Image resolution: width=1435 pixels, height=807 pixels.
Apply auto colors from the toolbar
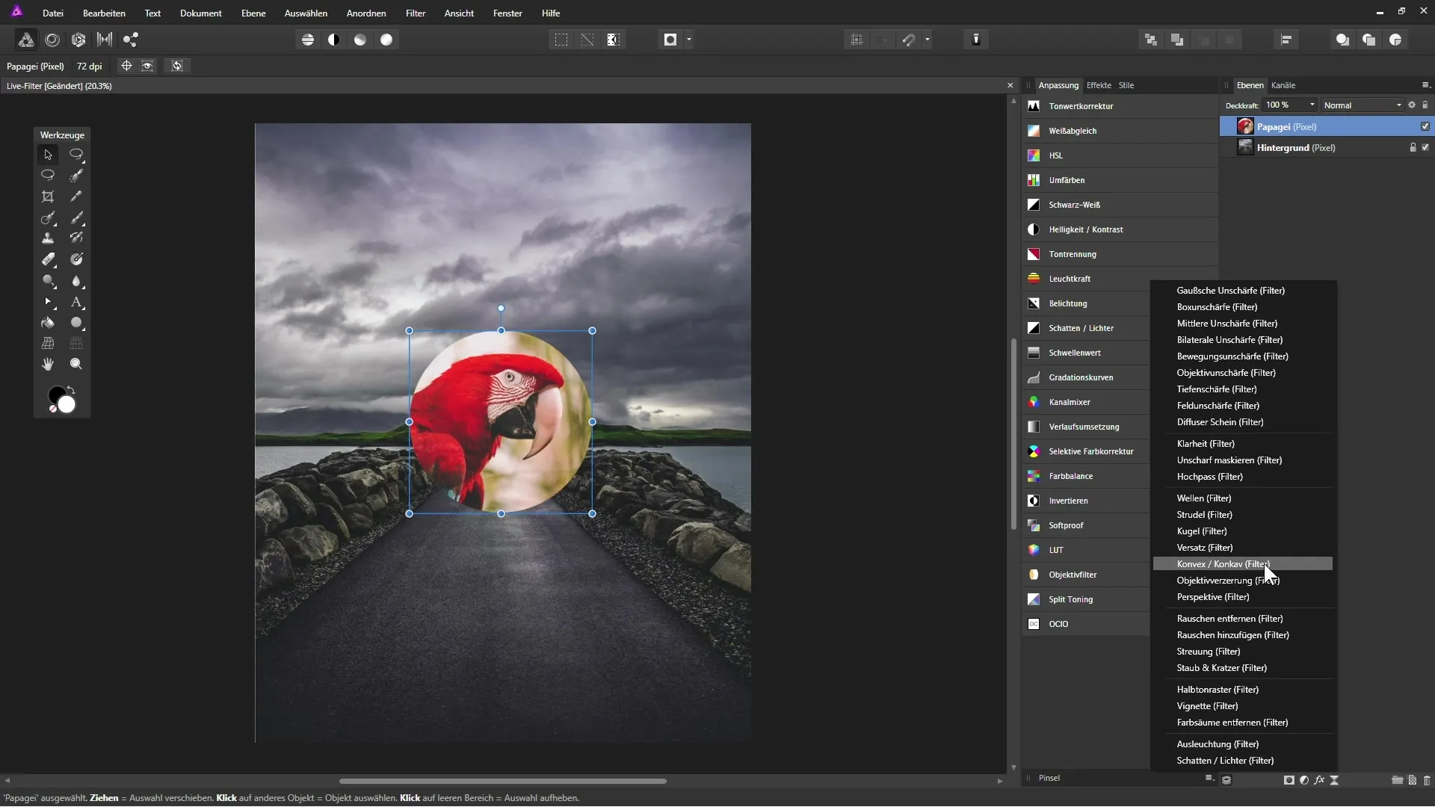click(x=360, y=40)
